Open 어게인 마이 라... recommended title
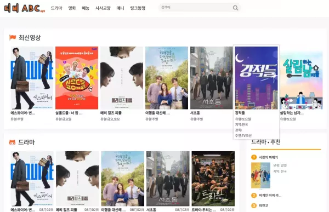329x212 pixels. (x=270, y=195)
